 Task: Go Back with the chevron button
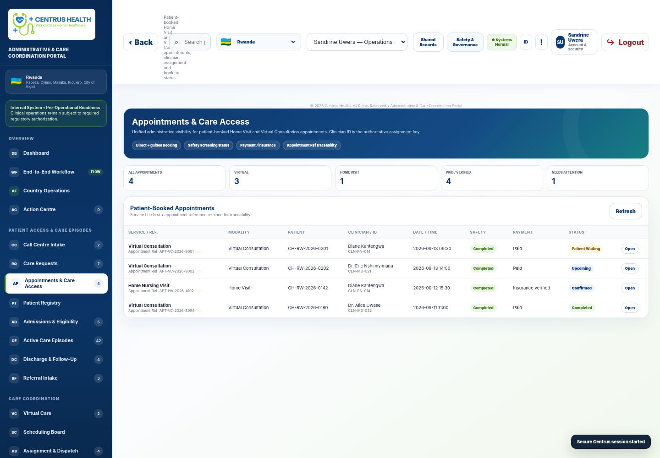click(141, 42)
